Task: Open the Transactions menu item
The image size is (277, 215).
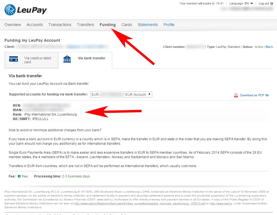Action: 60,25
